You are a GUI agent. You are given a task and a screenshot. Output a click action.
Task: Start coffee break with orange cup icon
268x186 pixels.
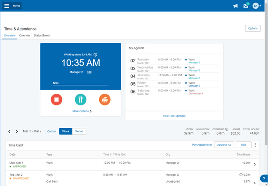click(x=105, y=100)
